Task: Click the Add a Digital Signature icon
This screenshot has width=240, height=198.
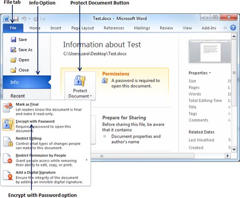Action: (x=8, y=175)
